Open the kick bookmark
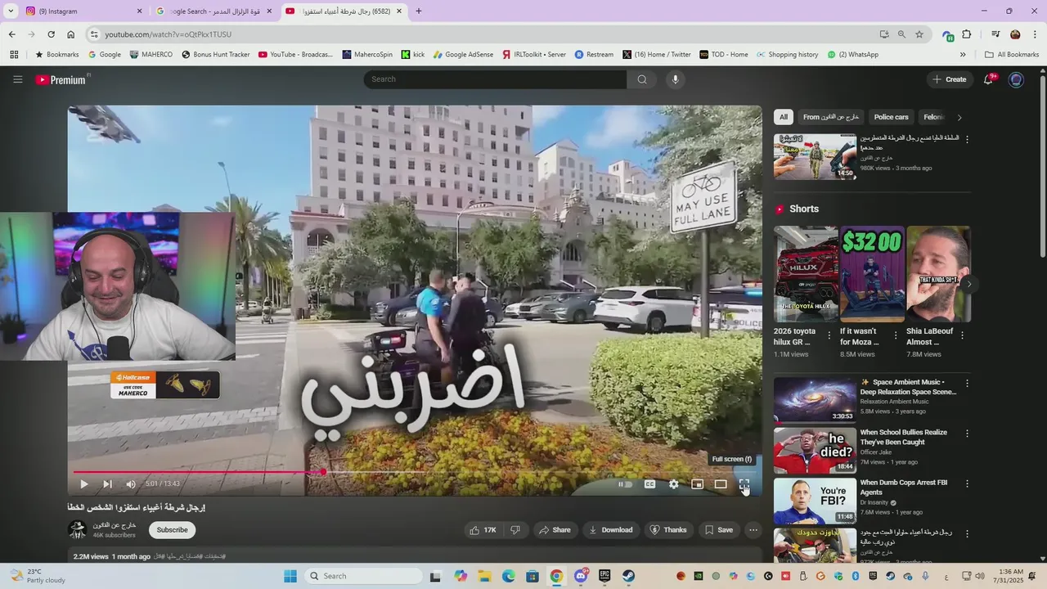 412,55
